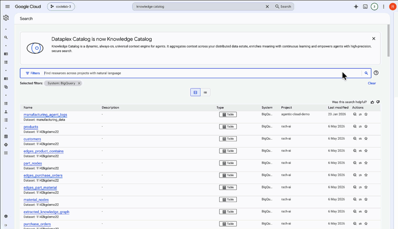The image size is (398, 229).
Task: Open the main navigation hamburger menu
Action: click(7, 6)
